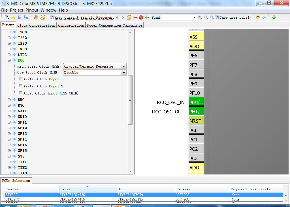Click the red prohibited circle icon
The width and height of the screenshot is (290, 207).
[x=141, y=17]
